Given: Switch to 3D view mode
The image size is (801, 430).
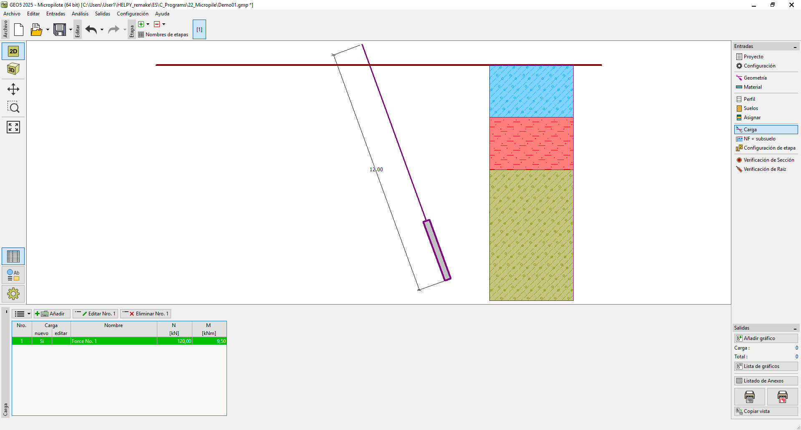Looking at the screenshot, I should (x=13, y=69).
